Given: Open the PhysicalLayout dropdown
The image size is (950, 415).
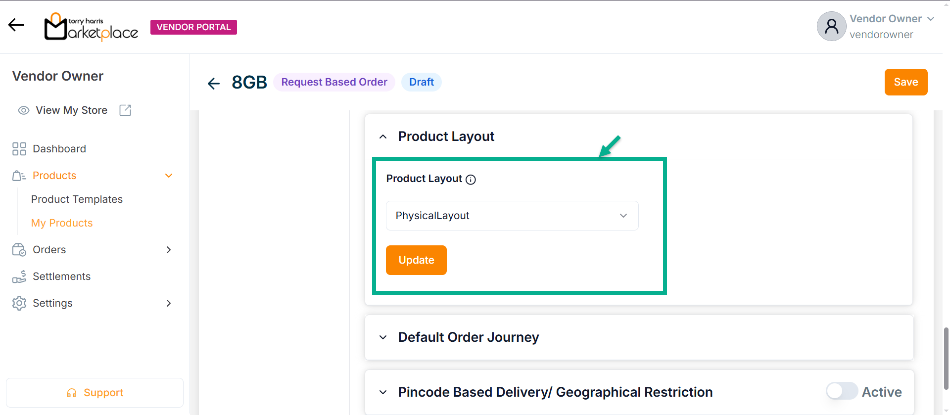Looking at the screenshot, I should 512,216.
